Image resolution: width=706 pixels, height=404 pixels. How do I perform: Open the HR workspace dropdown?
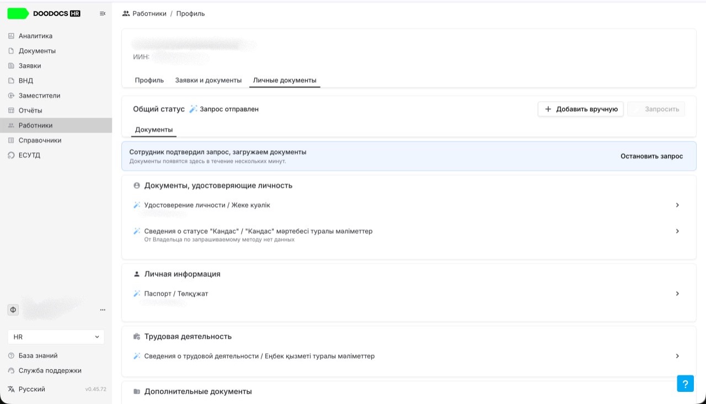coord(56,337)
